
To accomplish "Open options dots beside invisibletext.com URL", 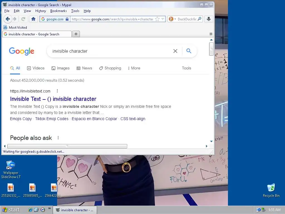I will click(57, 91).
